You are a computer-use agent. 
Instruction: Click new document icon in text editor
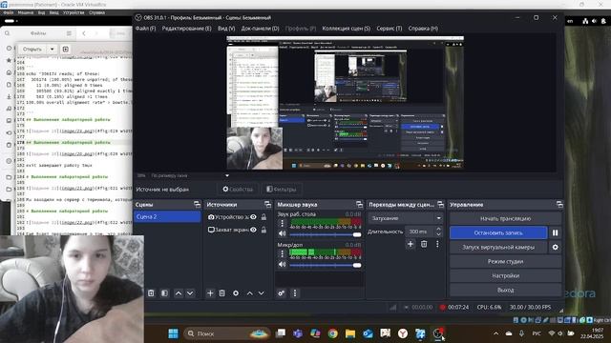tap(66, 50)
